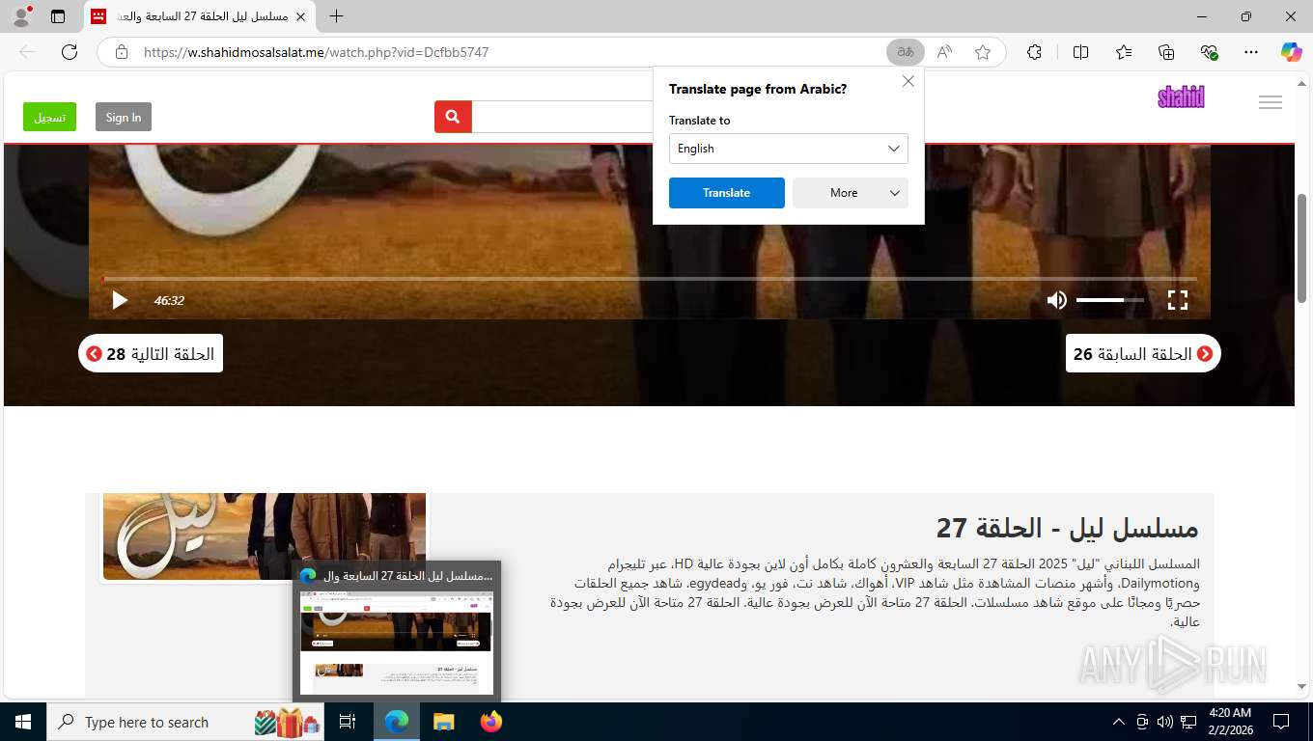Image resolution: width=1313 pixels, height=741 pixels.
Task: Open a new browser tab
Action: pyautogui.click(x=336, y=16)
